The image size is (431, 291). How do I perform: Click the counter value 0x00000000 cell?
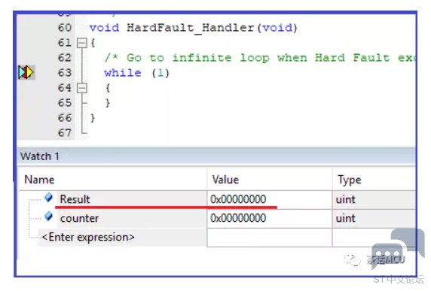[270, 219]
